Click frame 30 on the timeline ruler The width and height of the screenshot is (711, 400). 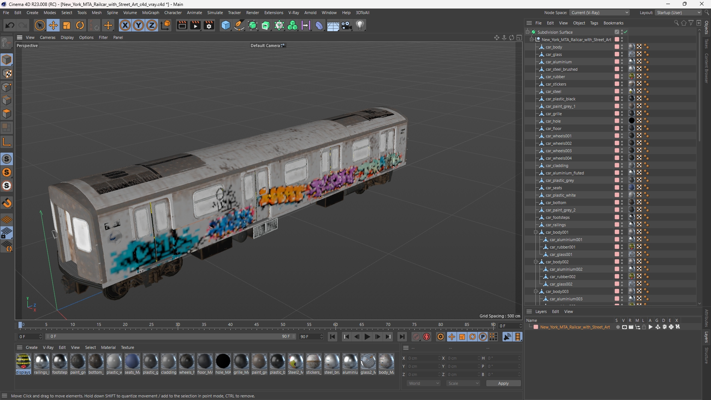(178, 325)
